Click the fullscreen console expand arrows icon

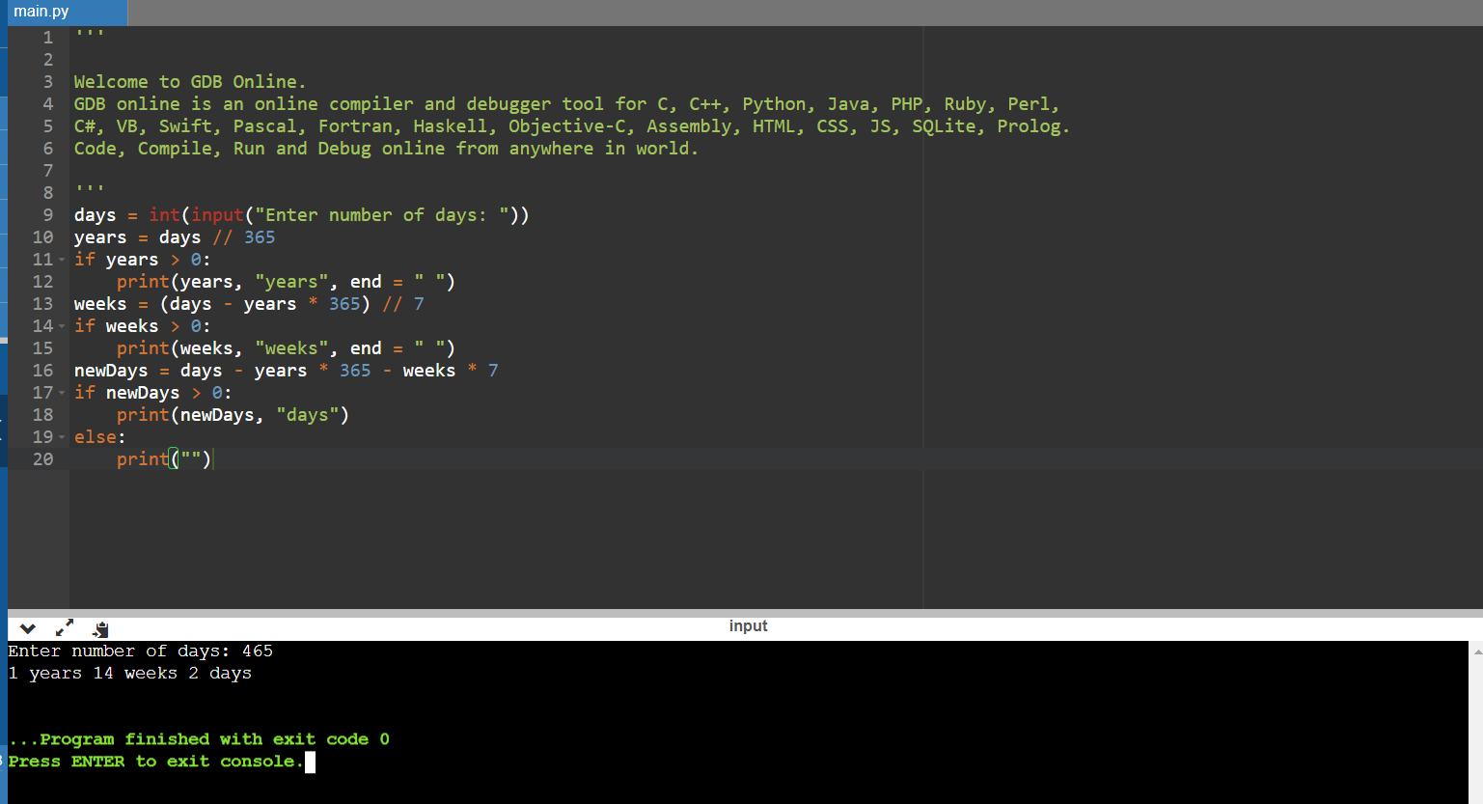65,628
